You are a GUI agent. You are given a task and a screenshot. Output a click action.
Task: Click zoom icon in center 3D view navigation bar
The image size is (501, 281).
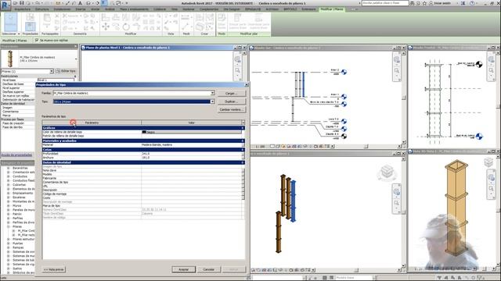click(x=397, y=203)
